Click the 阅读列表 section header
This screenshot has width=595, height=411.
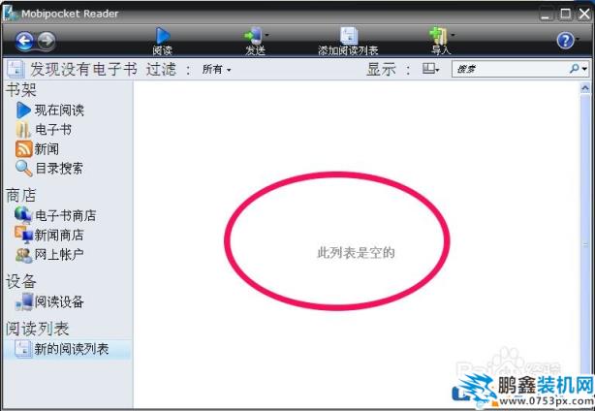[x=37, y=329]
